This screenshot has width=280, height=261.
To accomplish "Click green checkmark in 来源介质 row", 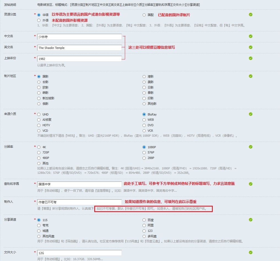I will (251, 114).
